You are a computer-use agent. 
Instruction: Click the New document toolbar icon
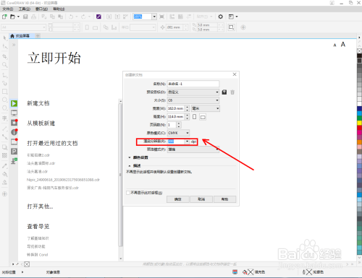[4, 17]
